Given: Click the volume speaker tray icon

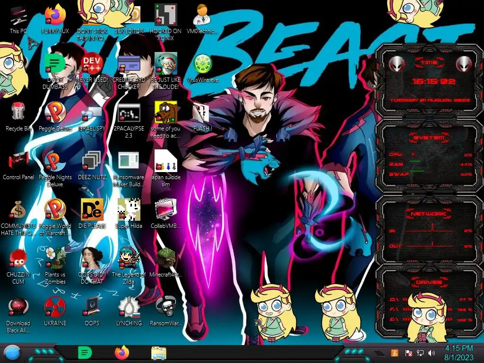Looking at the screenshot, I should pyautogui.click(x=432, y=353).
